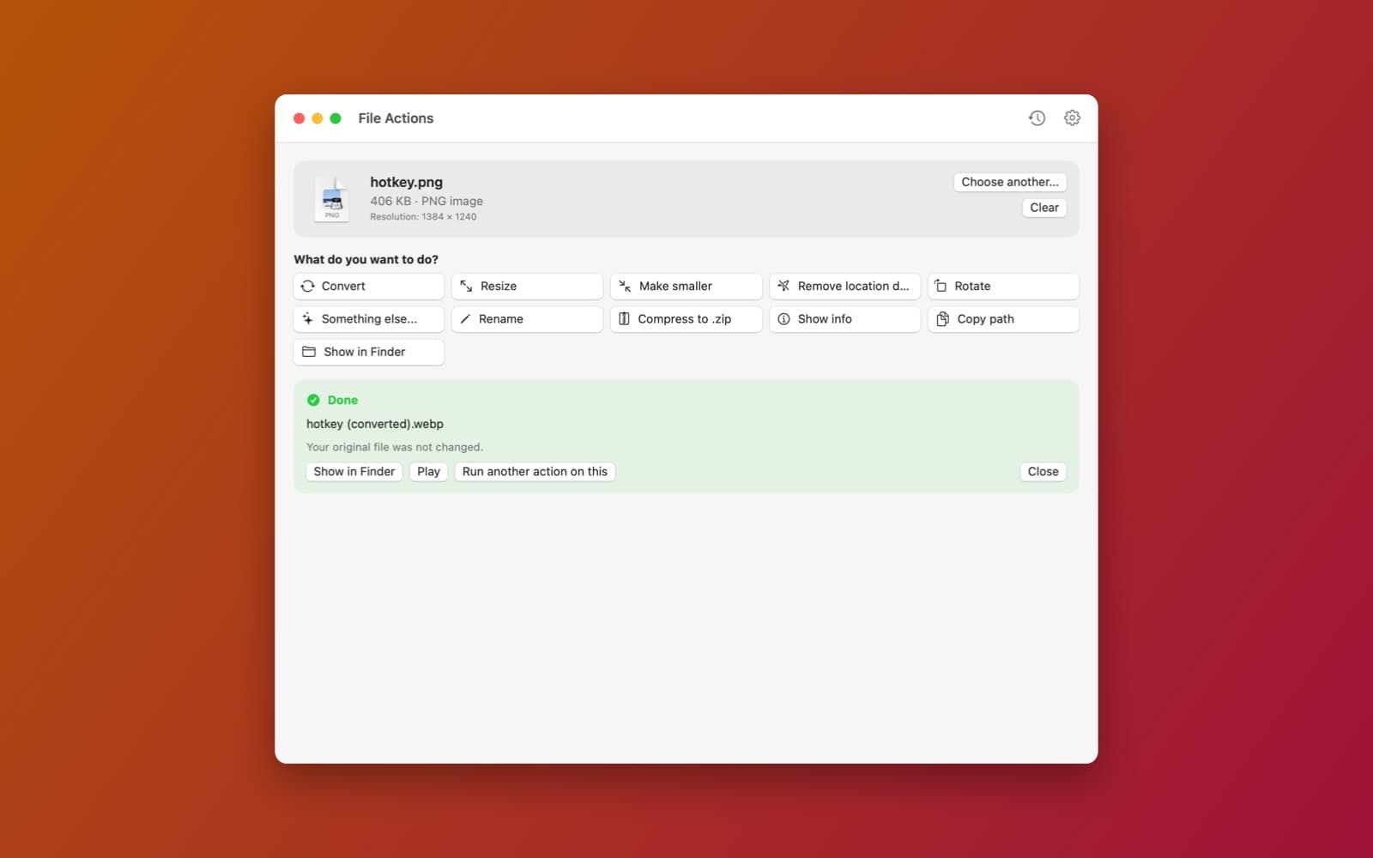Click the Resolution: 1384 × 1240 text
Image resolution: width=1373 pixels, height=858 pixels.
coord(423,217)
